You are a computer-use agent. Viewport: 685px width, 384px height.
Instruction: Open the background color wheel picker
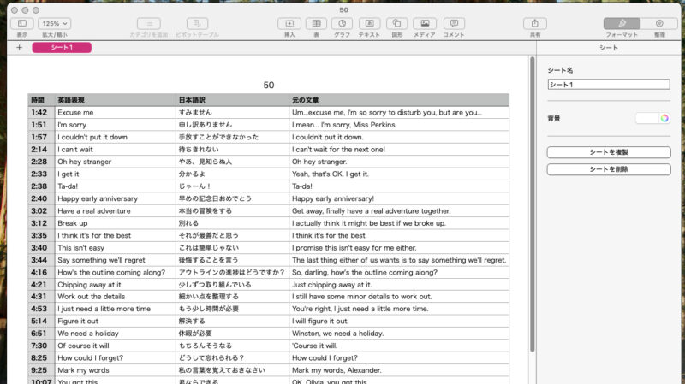pyautogui.click(x=664, y=118)
